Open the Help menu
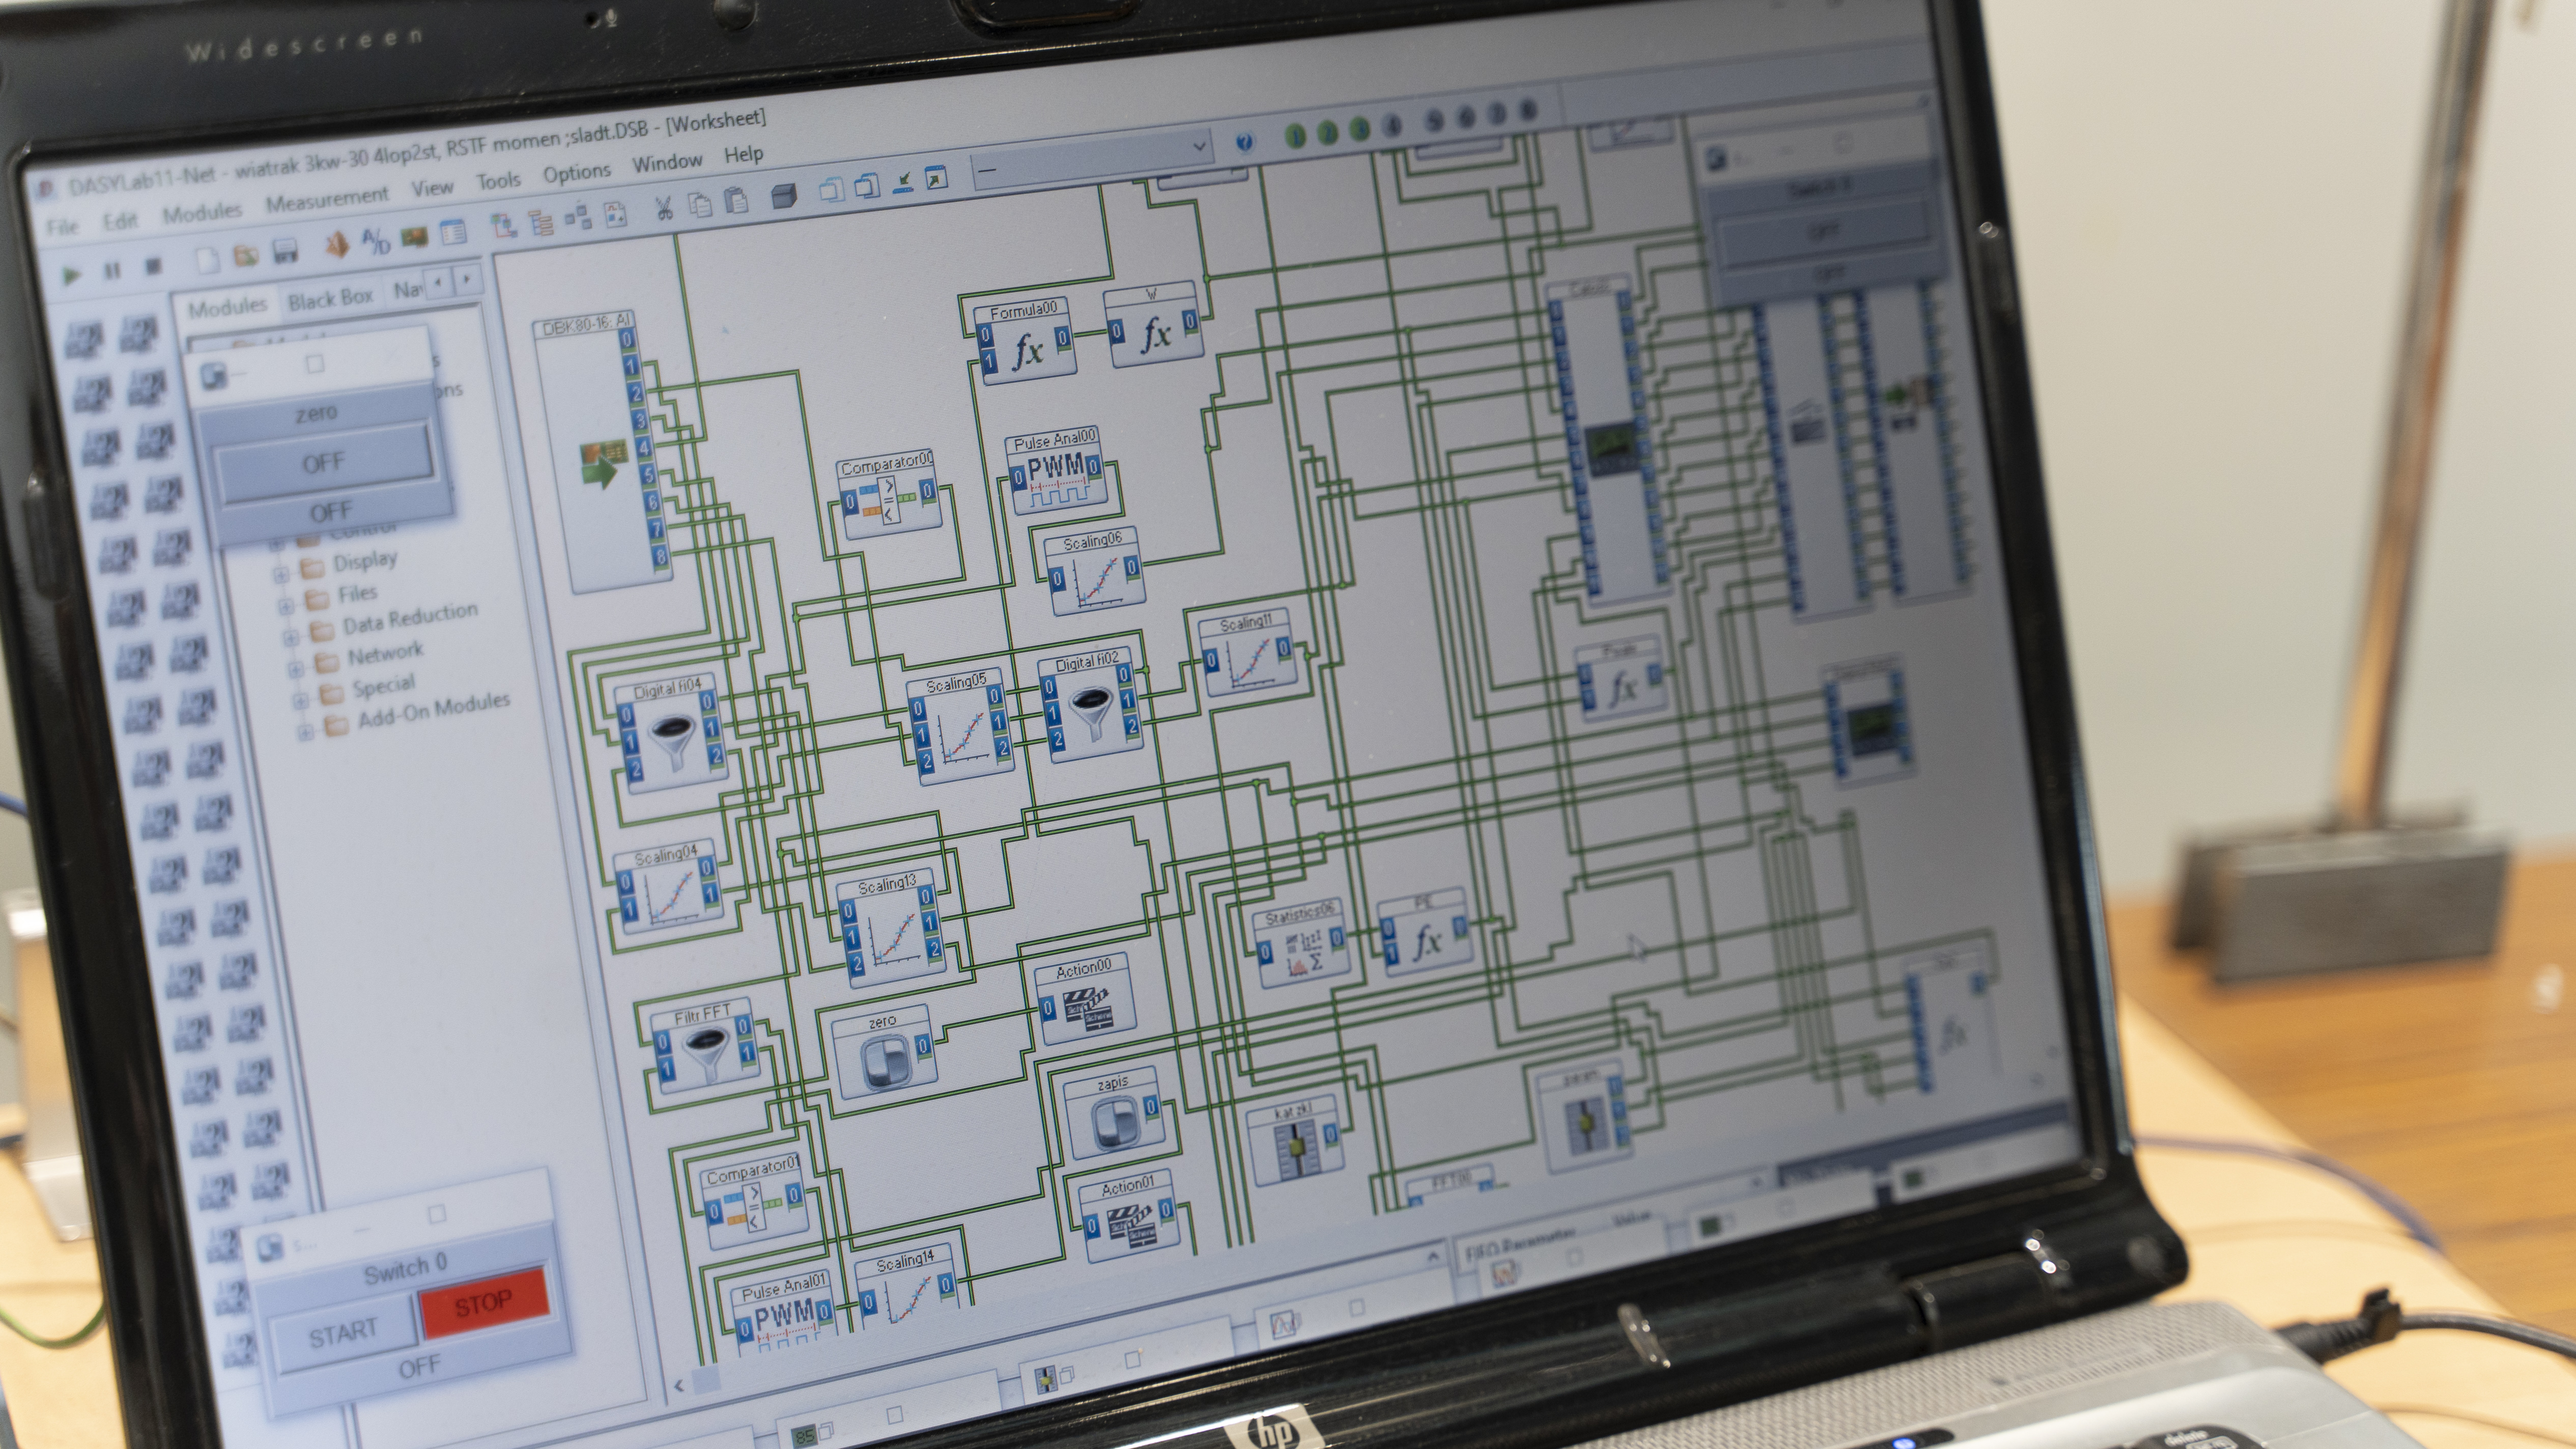The height and width of the screenshot is (1449, 2576). click(743, 154)
